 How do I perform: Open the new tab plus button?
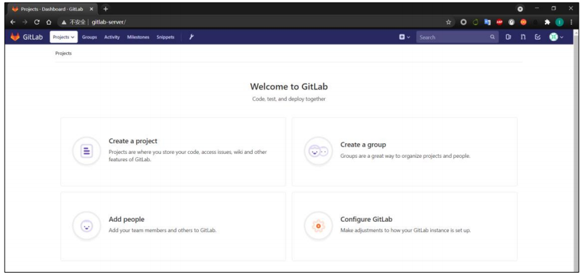(105, 9)
